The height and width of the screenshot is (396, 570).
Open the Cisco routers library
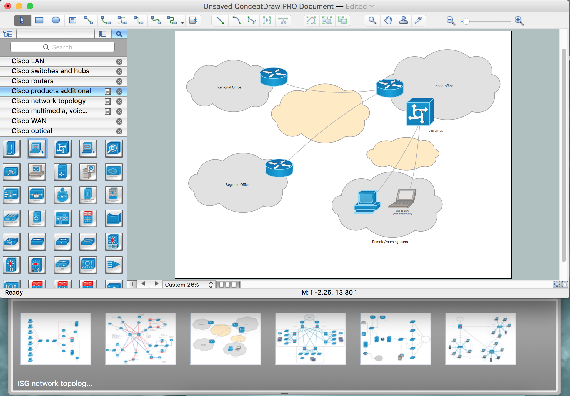click(x=32, y=81)
